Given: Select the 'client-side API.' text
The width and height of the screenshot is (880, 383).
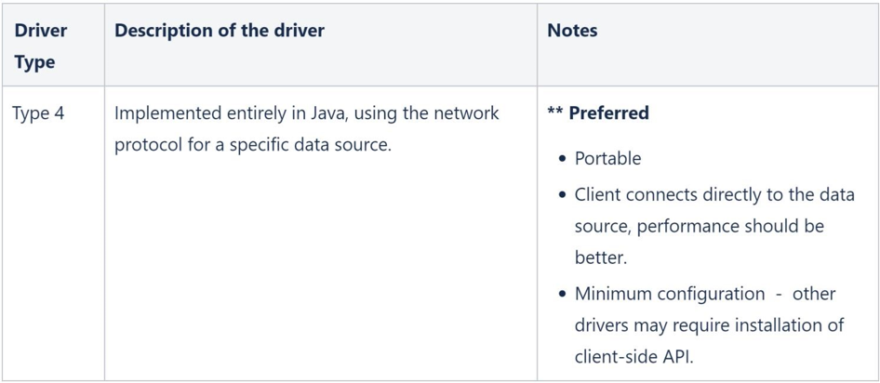Looking at the screenshot, I should (634, 357).
